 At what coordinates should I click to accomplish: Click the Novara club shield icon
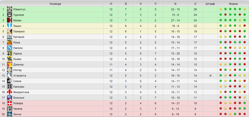[x=10, y=103]
